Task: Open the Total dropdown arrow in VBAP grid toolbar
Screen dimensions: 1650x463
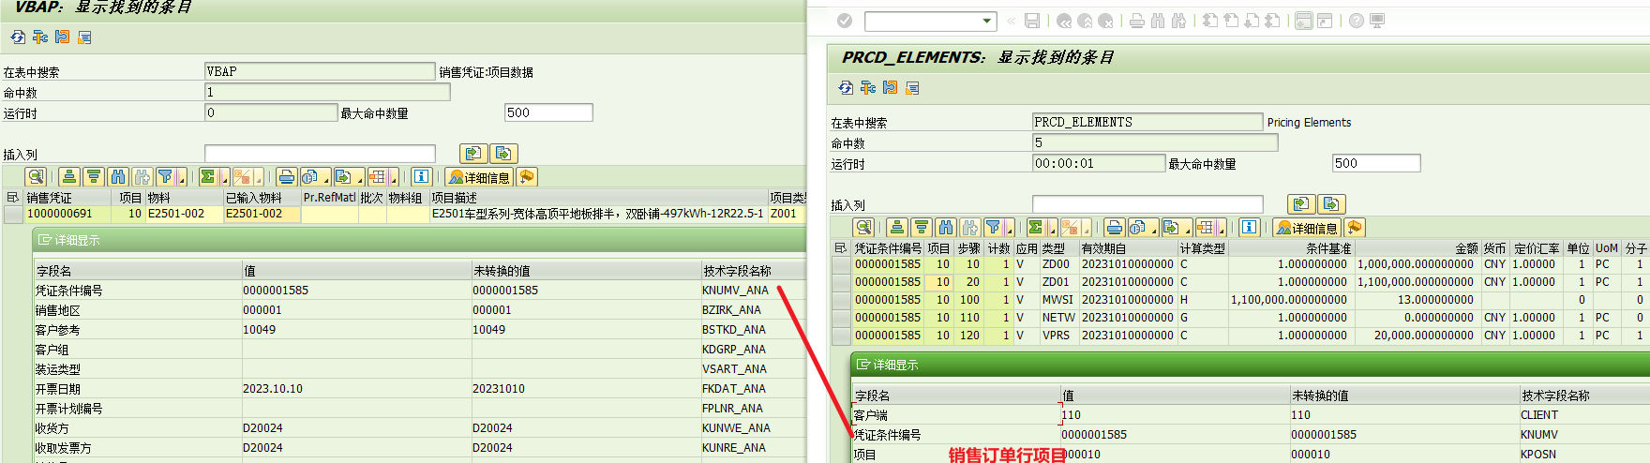Action: 225,176
